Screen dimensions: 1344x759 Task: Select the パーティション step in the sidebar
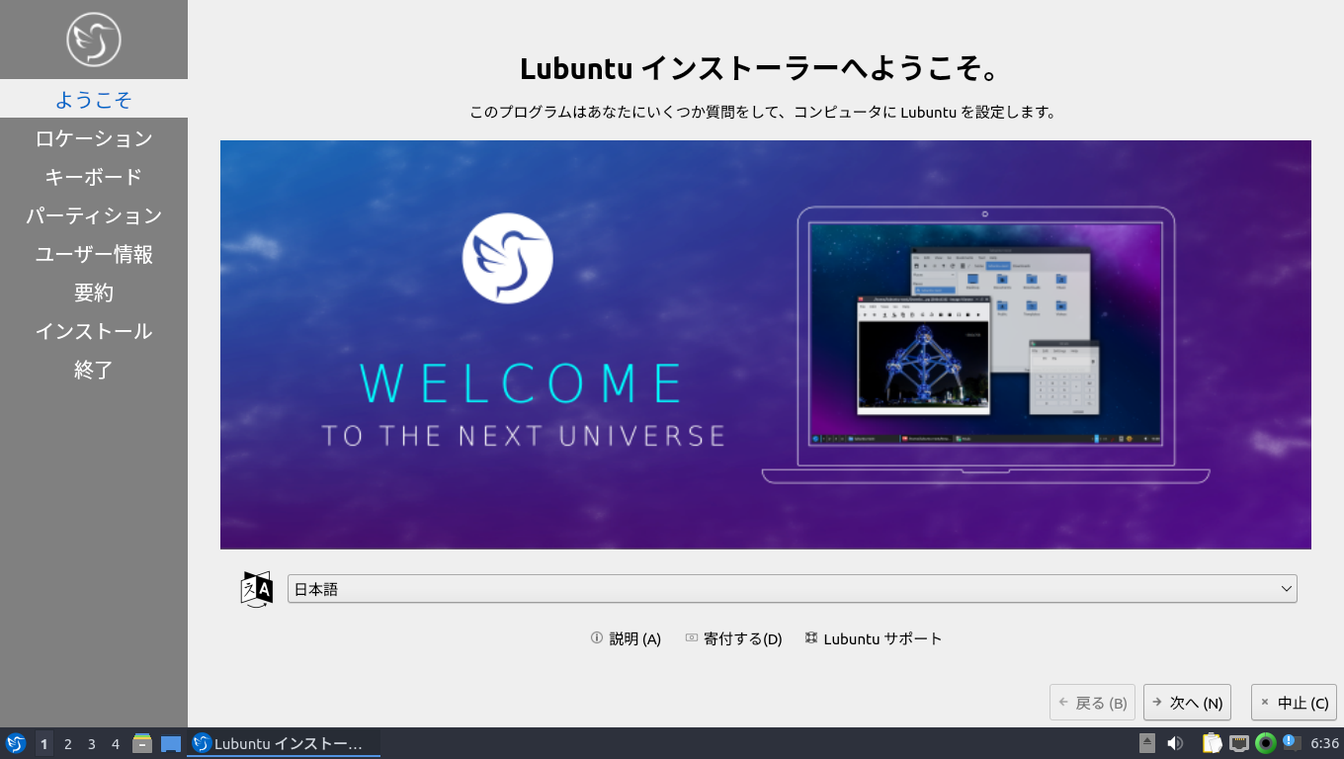point(94,214)
